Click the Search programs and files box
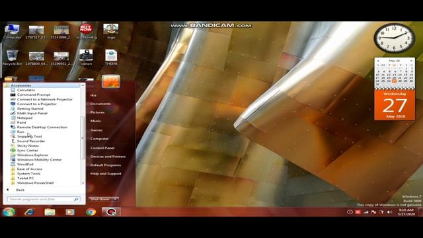This screenshot has height=238, width=423. point(43,199)
